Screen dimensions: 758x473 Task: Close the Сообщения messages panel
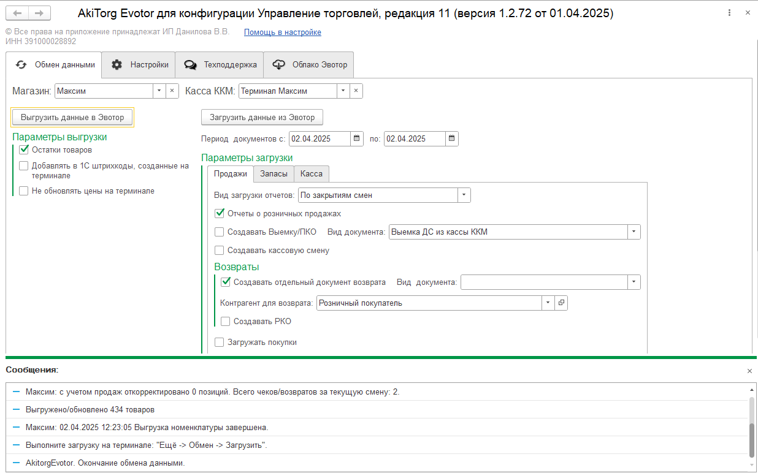point(749,371)
